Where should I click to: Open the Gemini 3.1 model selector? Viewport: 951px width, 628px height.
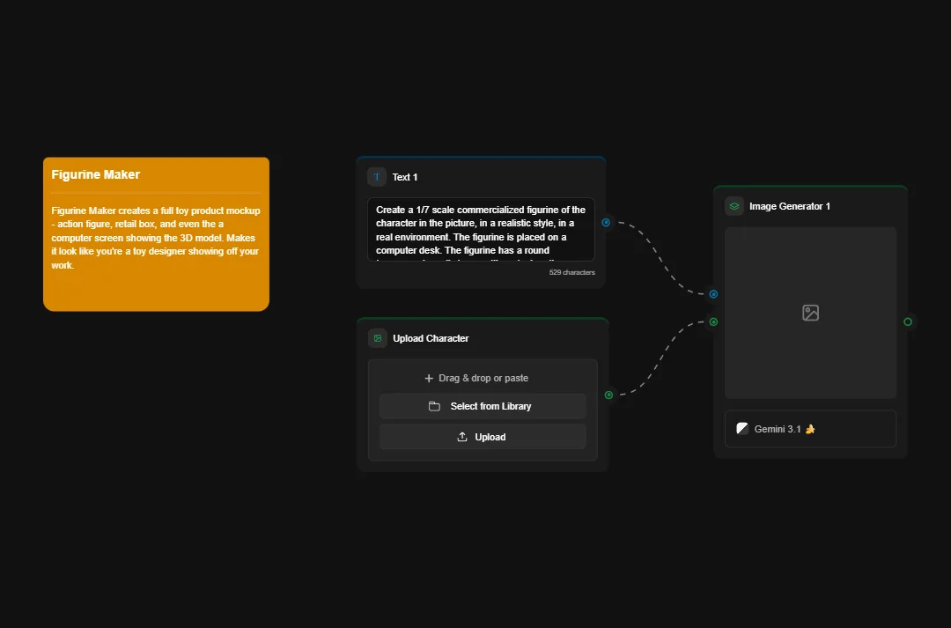810,428
